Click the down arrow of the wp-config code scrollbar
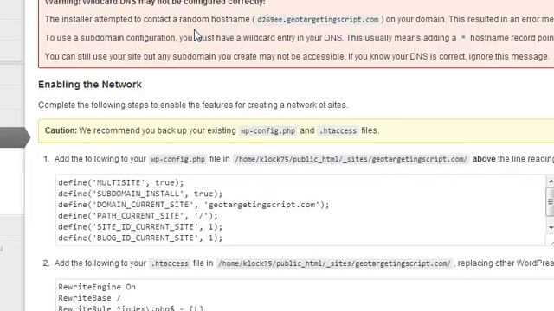Screen dimensions: 554x311 tap(551, 228)
